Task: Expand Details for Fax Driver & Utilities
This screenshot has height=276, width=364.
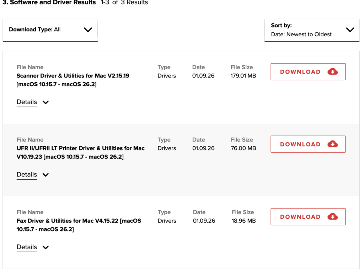Action: 27,247
